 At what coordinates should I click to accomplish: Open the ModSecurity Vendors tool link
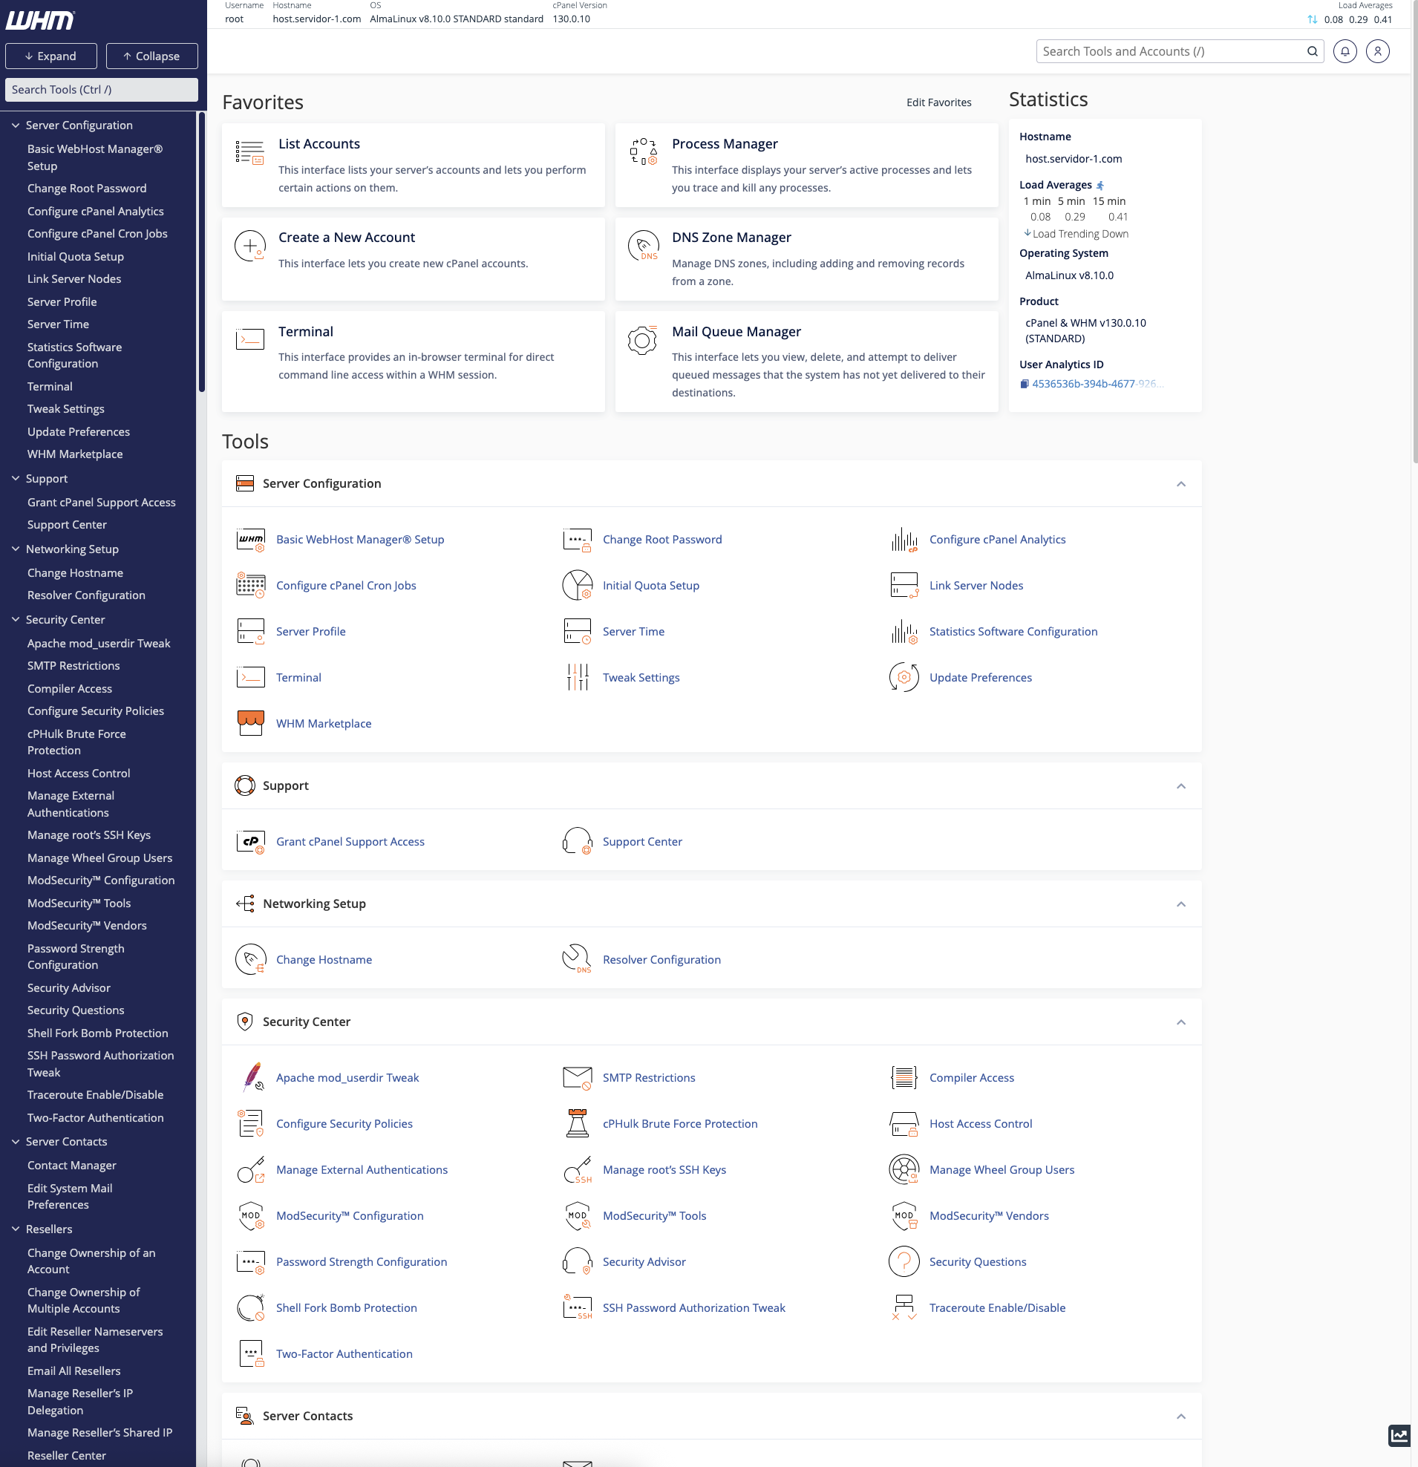coord(988,1216)
